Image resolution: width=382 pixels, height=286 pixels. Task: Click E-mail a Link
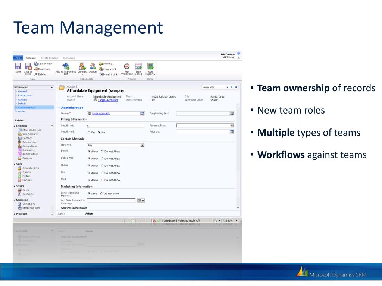[x=108, y=74]
